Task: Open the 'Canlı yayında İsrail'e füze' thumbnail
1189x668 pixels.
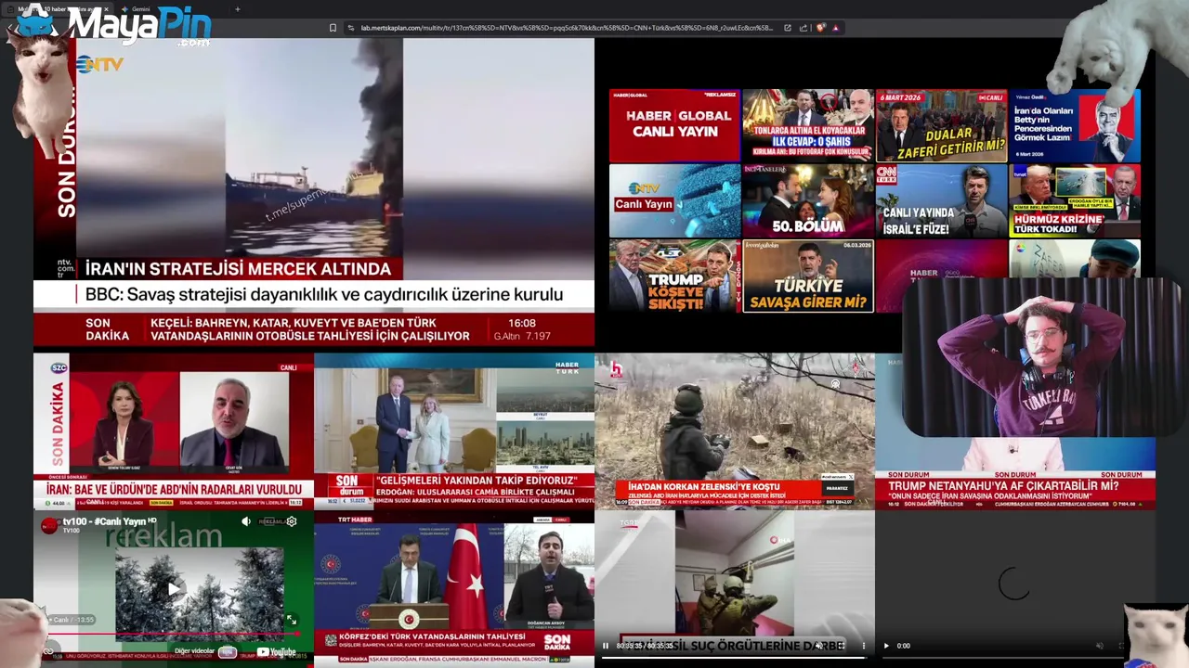Action: tap(941, 200)
